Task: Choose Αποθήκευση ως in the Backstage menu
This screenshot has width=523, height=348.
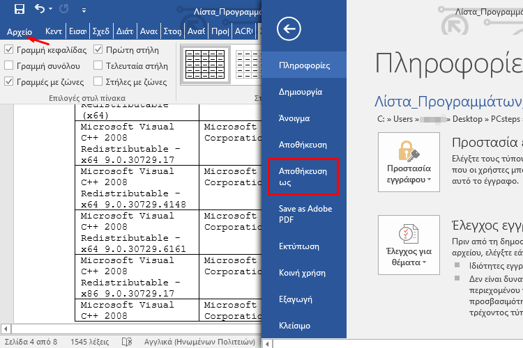Action: [303, 177]
